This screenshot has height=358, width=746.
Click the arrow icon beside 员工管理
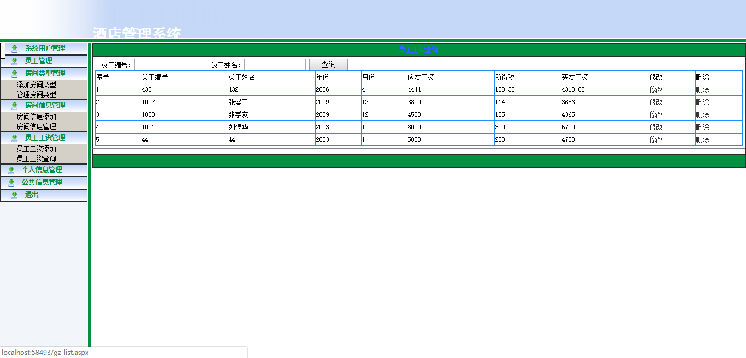click(15, 61)
